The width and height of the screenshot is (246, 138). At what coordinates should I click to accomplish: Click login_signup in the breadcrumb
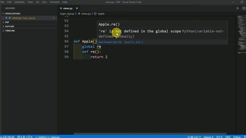pyautogui.click(x=67, y=14)
